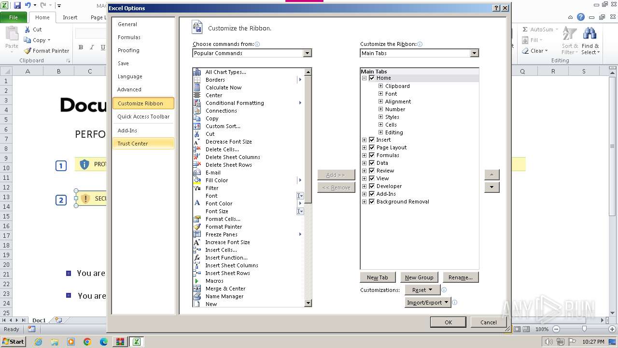
Task: Click the Cancel button
Action: point(488,322)
